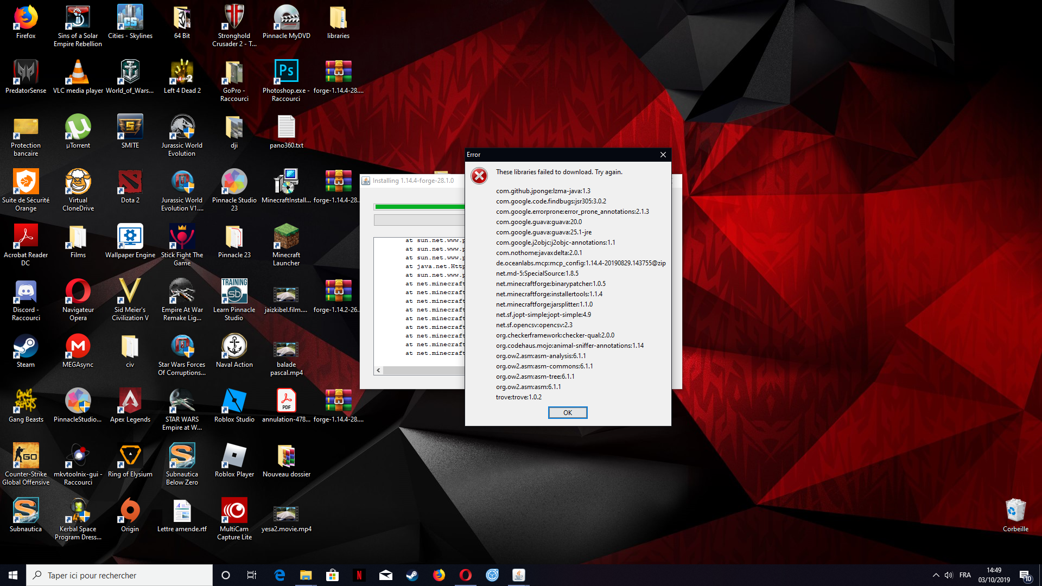Viewport: 1042px width, 586px height.
Task: Select Dota 2 desktop shortcut
Action: pyautogui.click(x=130, y=187)
